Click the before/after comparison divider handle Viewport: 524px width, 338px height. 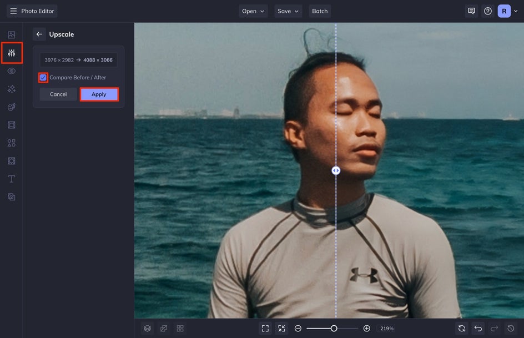coord(336,171)
